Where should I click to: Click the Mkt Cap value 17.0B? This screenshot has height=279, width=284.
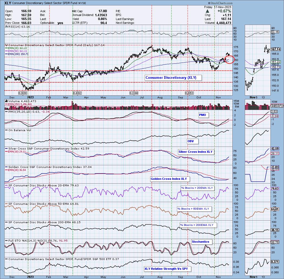click(x=103, y=11)
